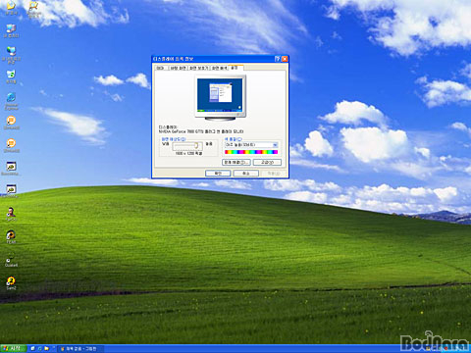The height and width of the screenshot is (353, 471).
Task: Click the dialog's question-mark help button
Action: tap(278, 59)
